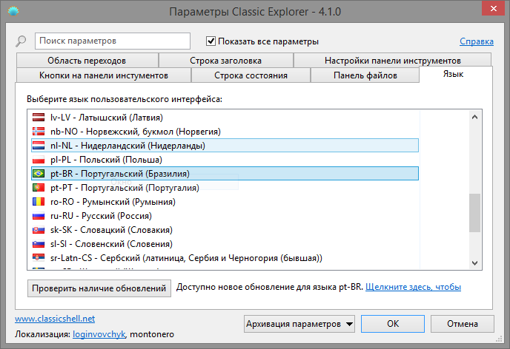Click the Brazilian flag icon
This screenshot has width=510, height=349.
point(39,174)
